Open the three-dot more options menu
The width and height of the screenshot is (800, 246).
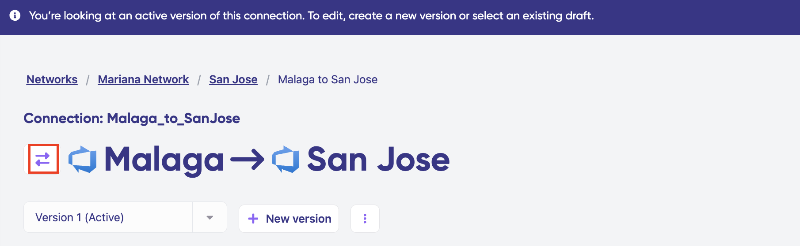(365, 219)
